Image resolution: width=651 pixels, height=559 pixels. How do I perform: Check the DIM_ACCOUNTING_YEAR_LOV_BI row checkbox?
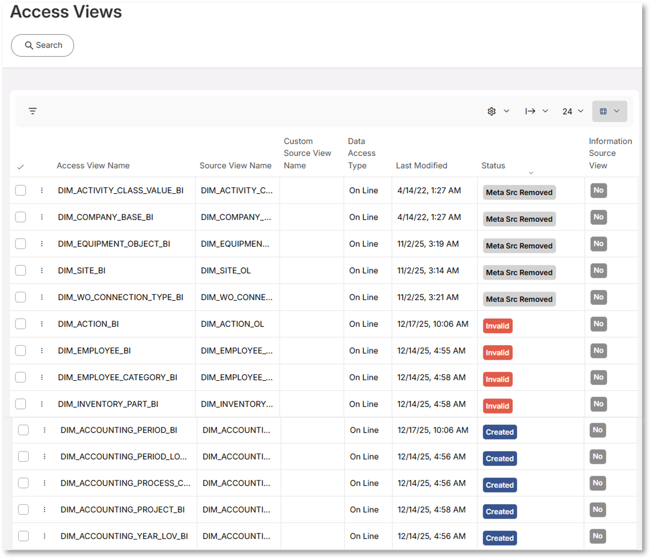point(23,536)
